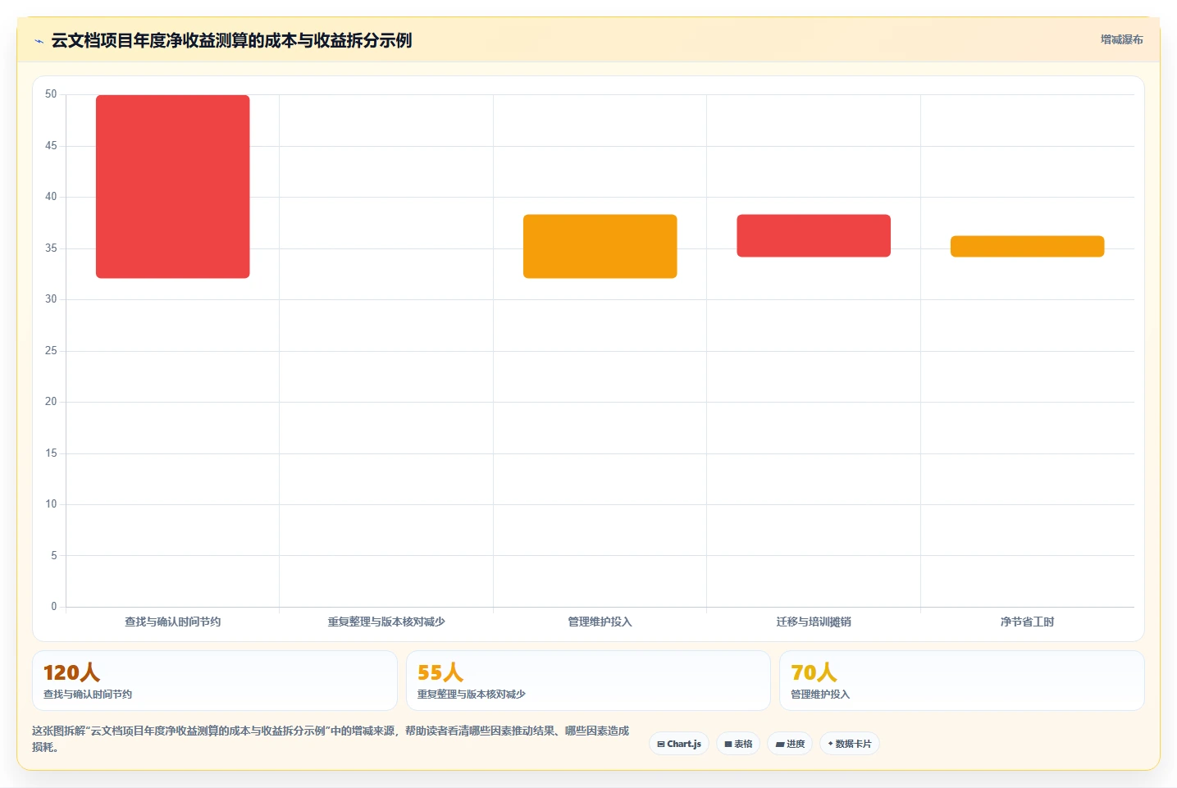Click y-axis tick value 20
The width and height of the screenshot is (1177, 788).
tap(51, 402)
